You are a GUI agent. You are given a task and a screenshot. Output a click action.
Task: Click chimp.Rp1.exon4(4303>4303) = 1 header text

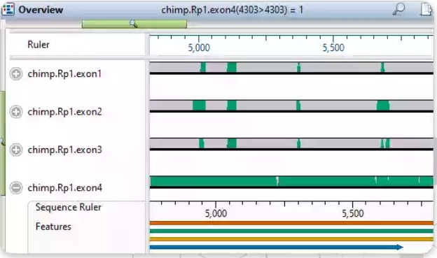(x=233, y=10)
